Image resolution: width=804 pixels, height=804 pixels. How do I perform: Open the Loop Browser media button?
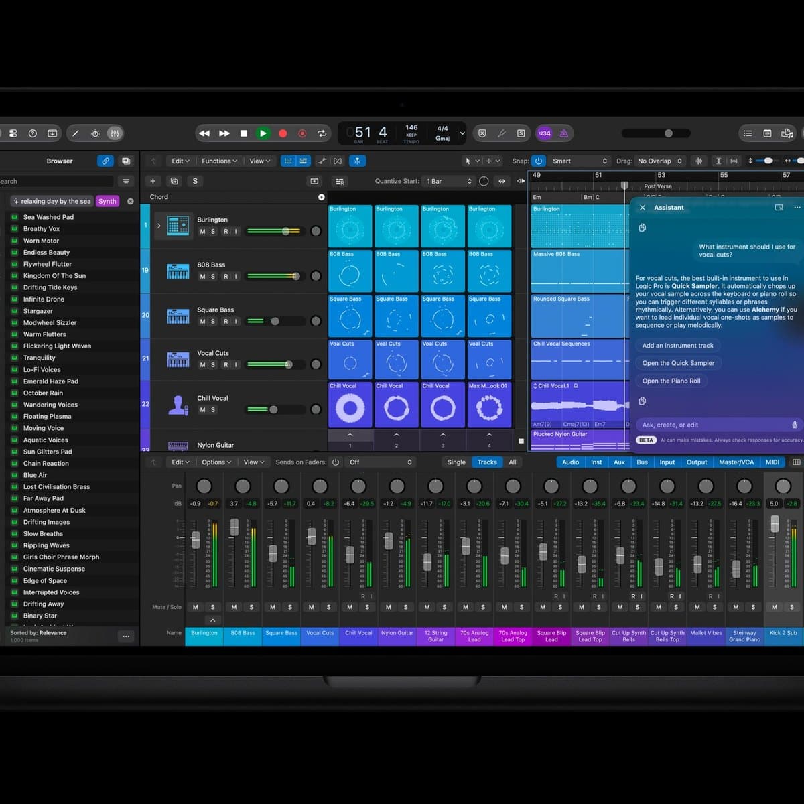click(x=787, y=133)
